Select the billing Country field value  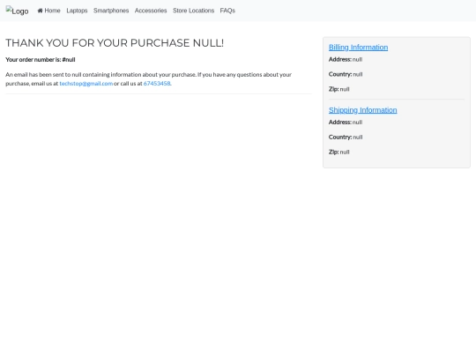coord(358,74)
